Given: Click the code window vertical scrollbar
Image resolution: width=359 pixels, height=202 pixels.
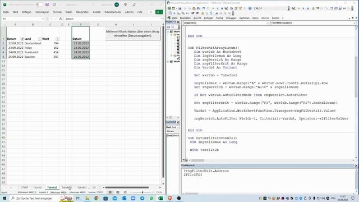Looking at the screenshot, I should (356, 77).
